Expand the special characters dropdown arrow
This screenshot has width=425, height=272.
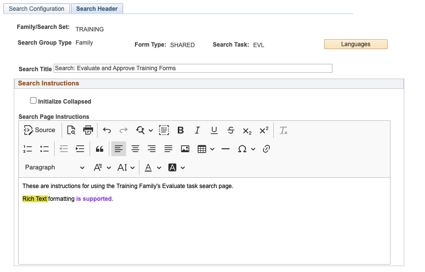click(253, 149)
